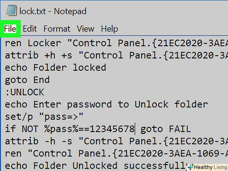228x171 pixels.
Task: Click the Healthy Living watermark logo
Action: pos(207,167)
